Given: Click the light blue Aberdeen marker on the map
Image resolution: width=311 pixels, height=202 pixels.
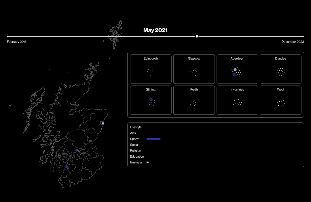Looking at the screenshot, I should (103, 124).
